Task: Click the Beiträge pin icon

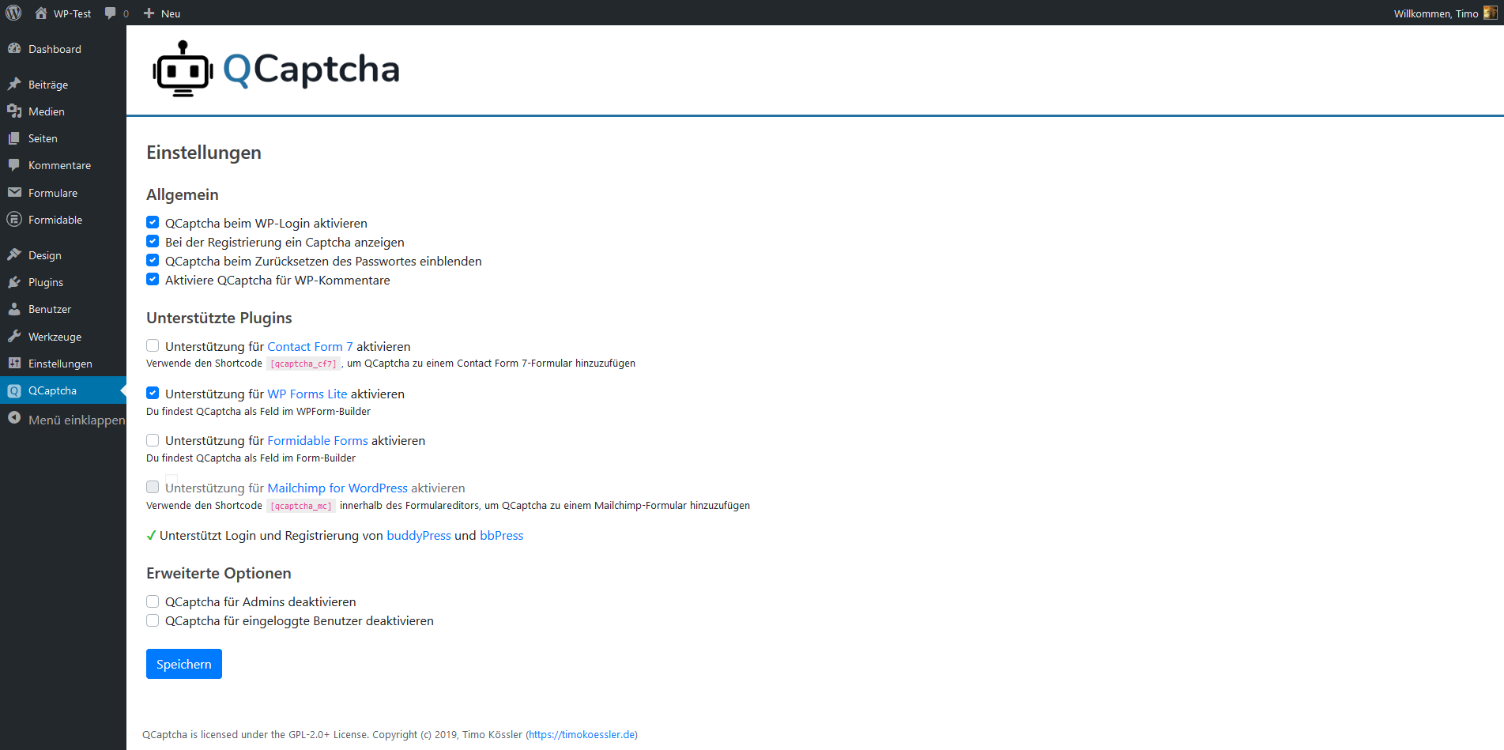Action: tap(14, 84)
